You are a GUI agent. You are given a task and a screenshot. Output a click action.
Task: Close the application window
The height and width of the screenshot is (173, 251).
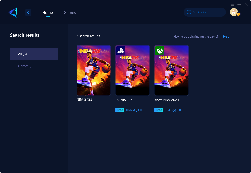[246, 4]
